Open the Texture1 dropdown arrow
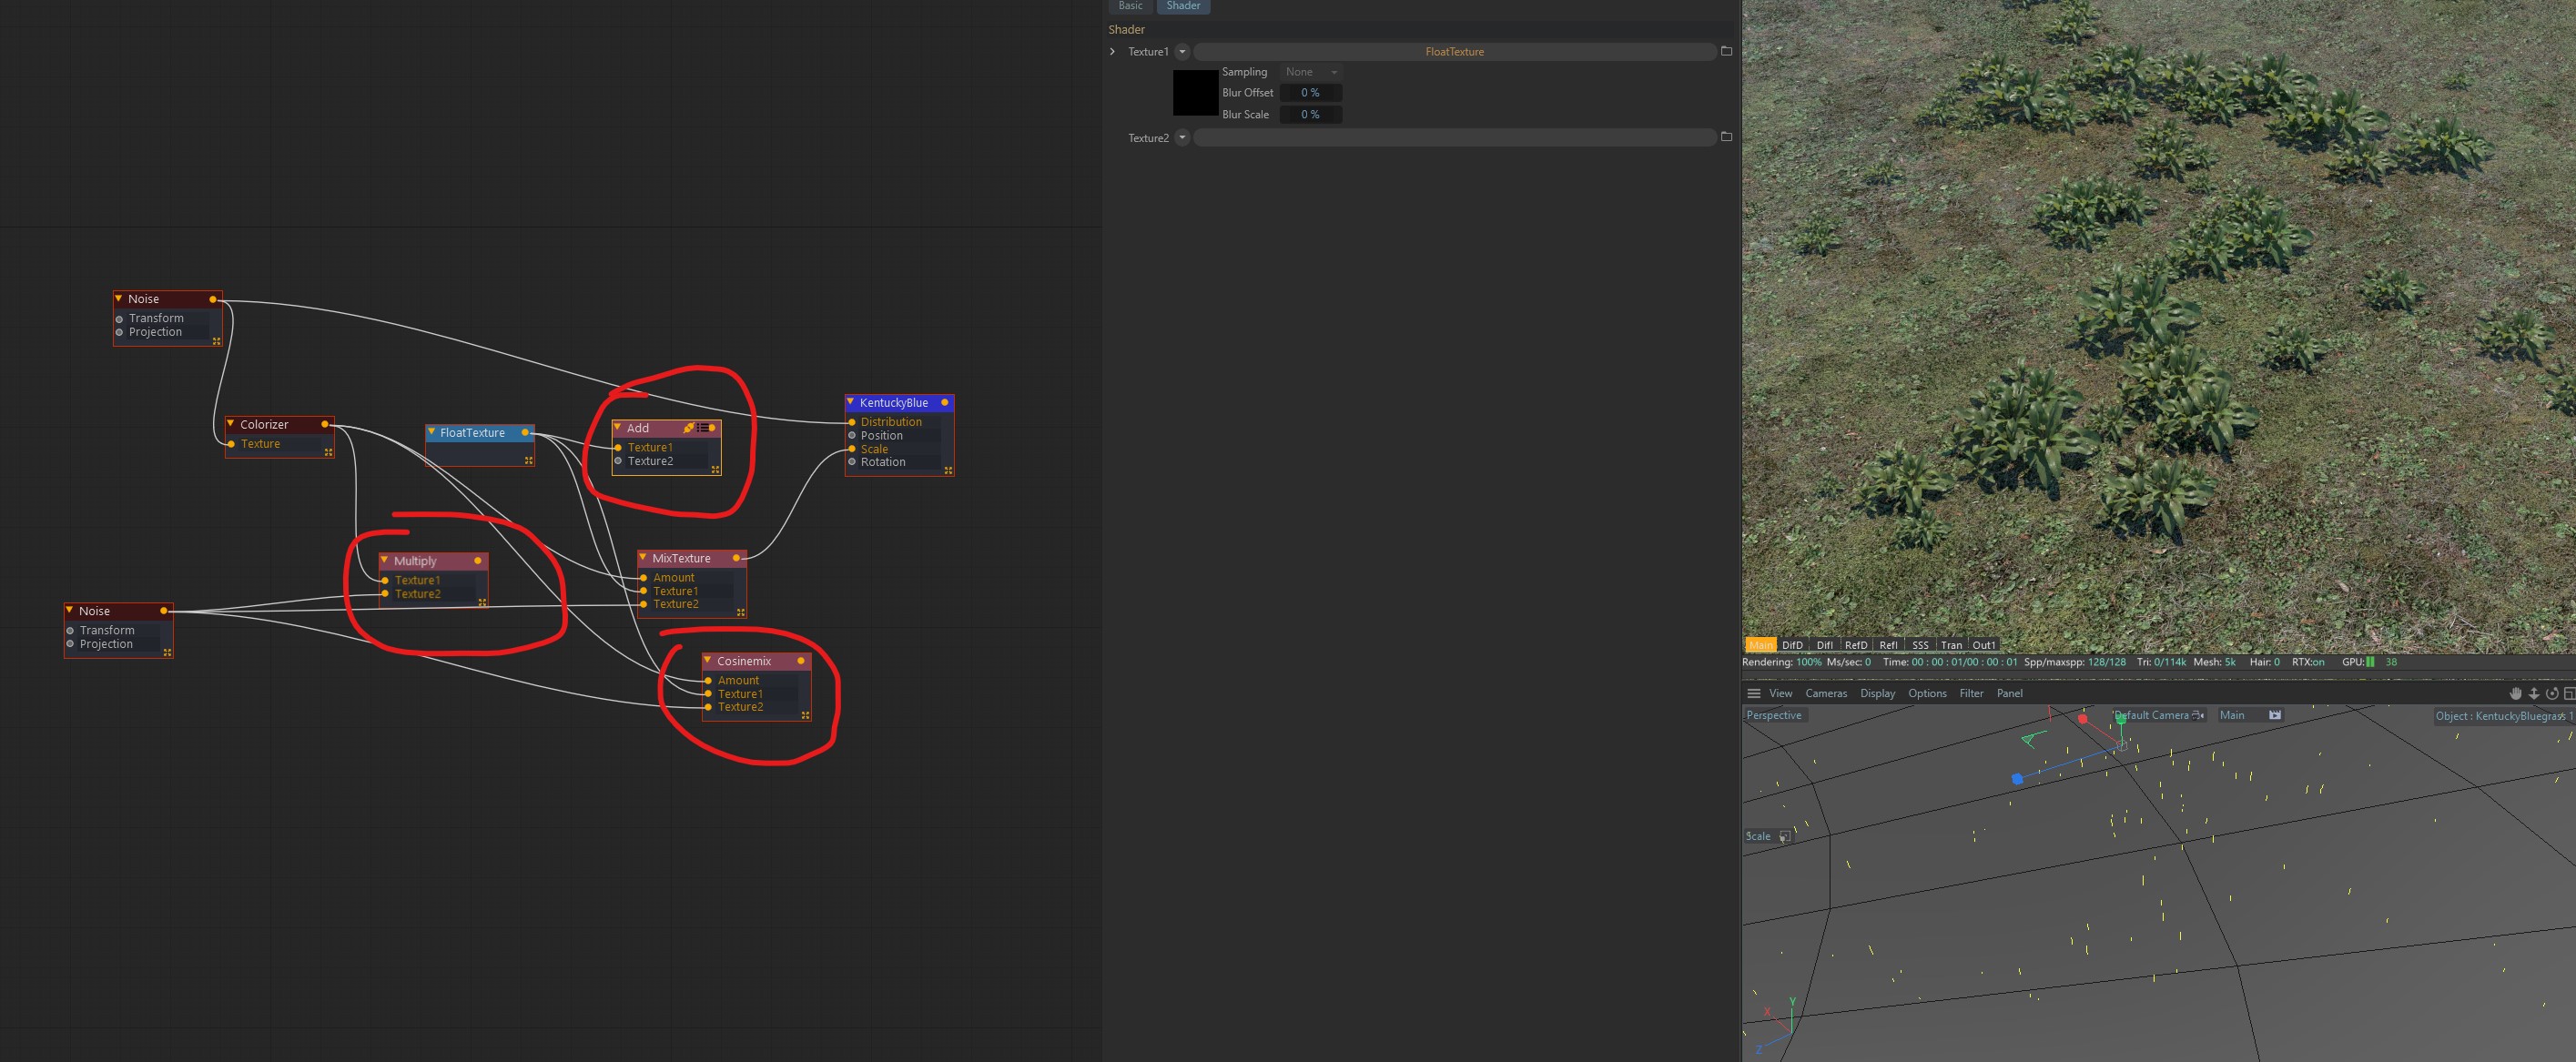 [x=1182, y=51]
